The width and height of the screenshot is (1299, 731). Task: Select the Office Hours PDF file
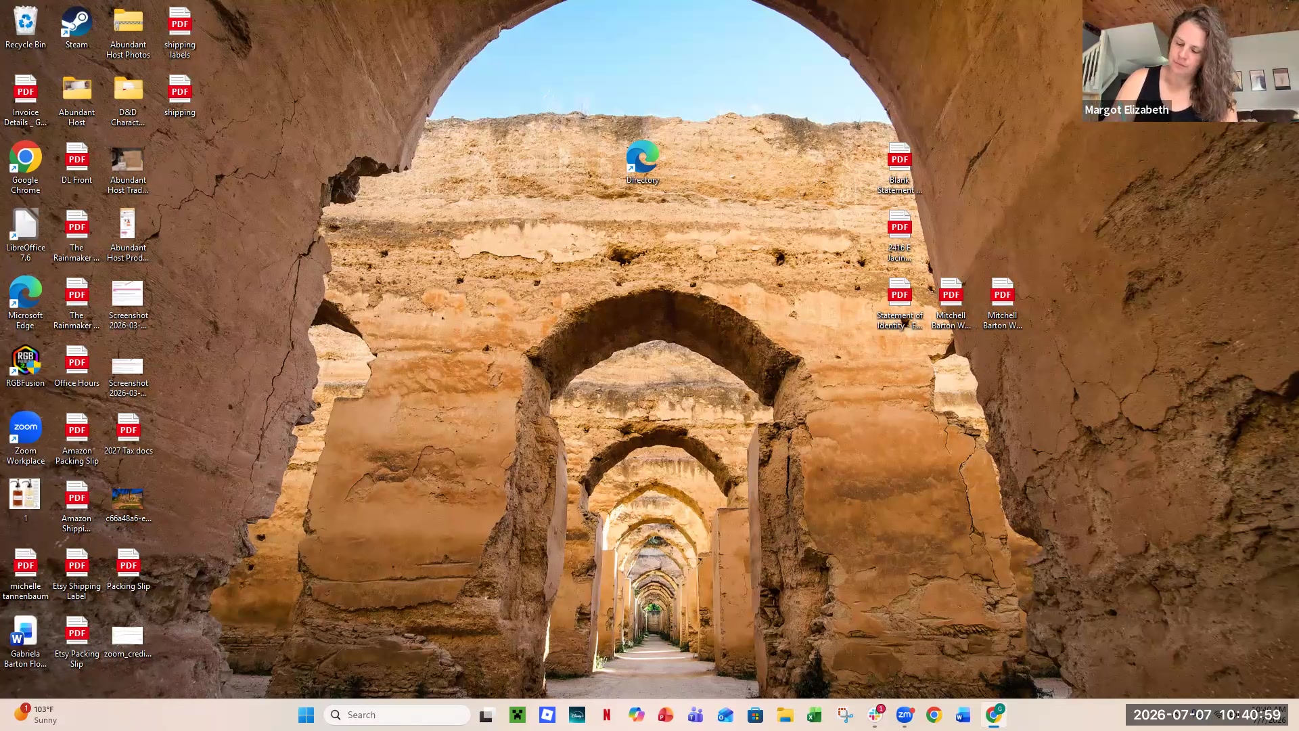(x=76, y=367)
